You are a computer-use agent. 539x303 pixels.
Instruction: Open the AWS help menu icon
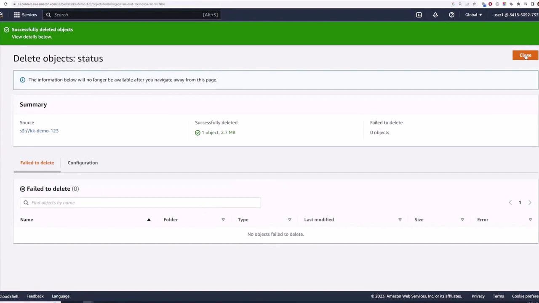click(451, 15)
